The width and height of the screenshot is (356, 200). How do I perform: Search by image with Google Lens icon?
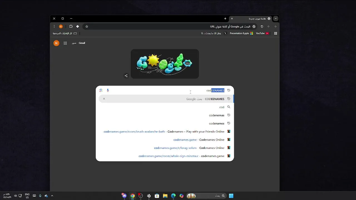coord(101,90)
